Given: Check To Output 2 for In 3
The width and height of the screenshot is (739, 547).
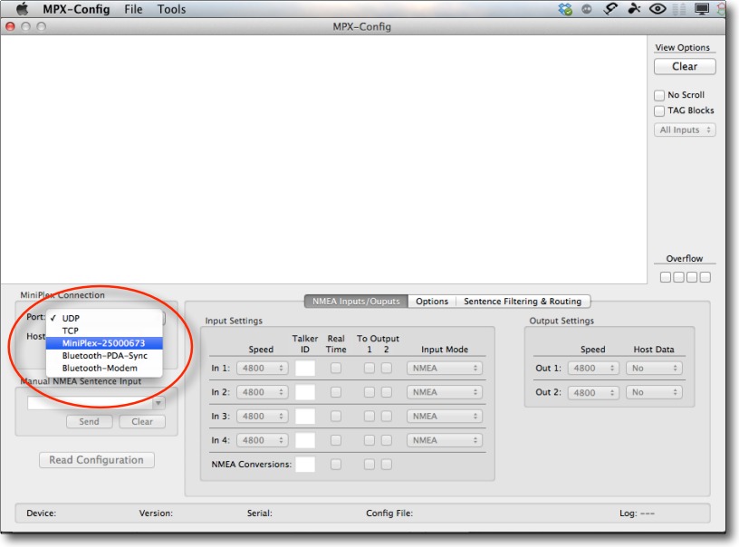Looking at the screenshot, I should pos(387,416).
